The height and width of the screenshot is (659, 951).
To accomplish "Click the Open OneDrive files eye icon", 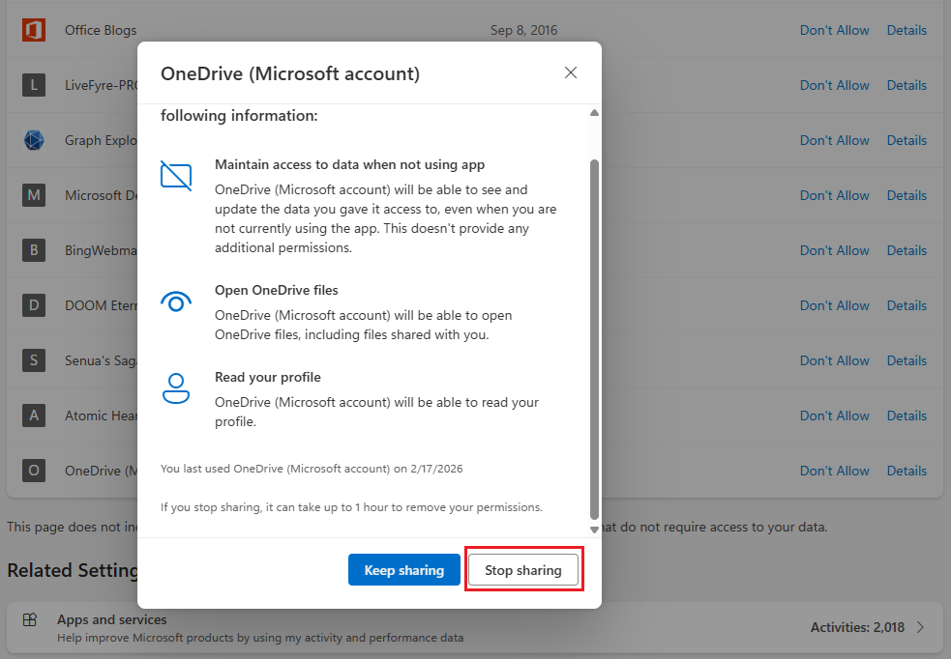I will (176, 303).
